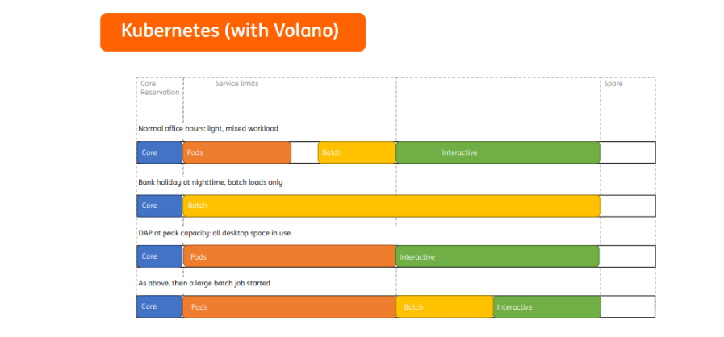Image resolution: width=724 pixels, height=337 pixels.
Task: Click the "Bank holiday at nighttime" row caption
Action: tap(210, 182)
